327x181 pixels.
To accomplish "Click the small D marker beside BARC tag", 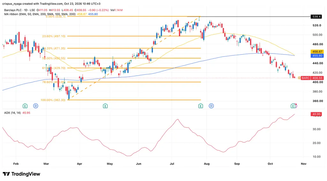I will [x=299, y=78].
